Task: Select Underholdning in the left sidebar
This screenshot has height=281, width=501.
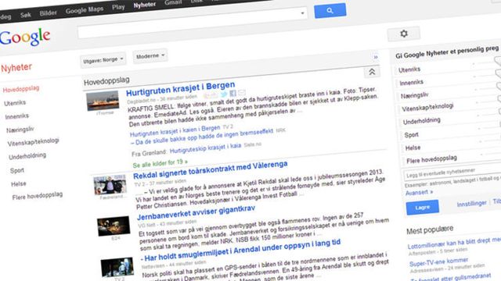Action: (x=27, y=156)
